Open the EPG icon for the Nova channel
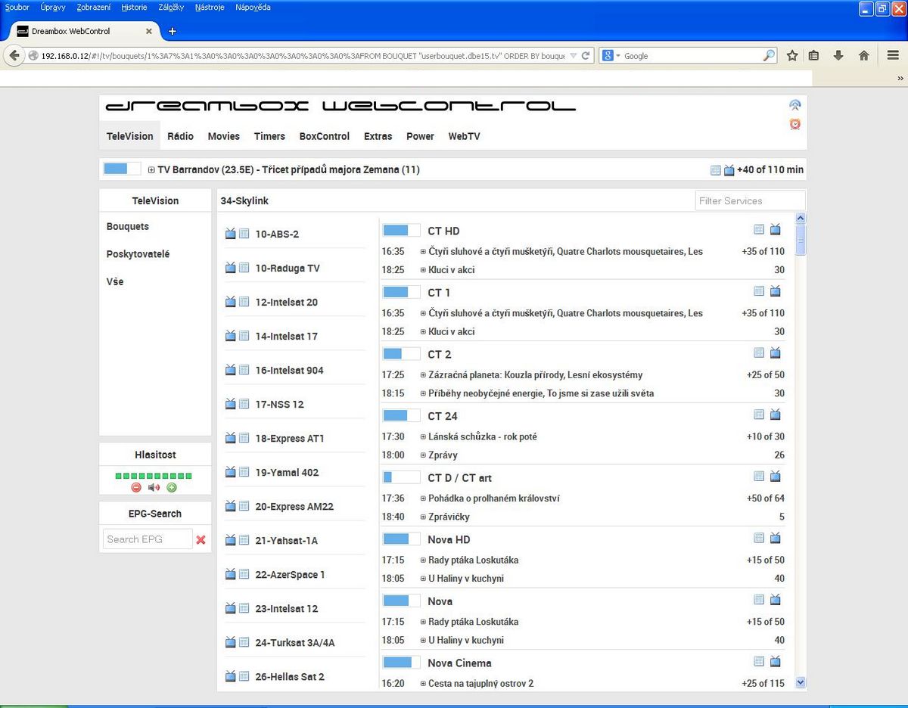The image size is (908, 708). (759, 600)
